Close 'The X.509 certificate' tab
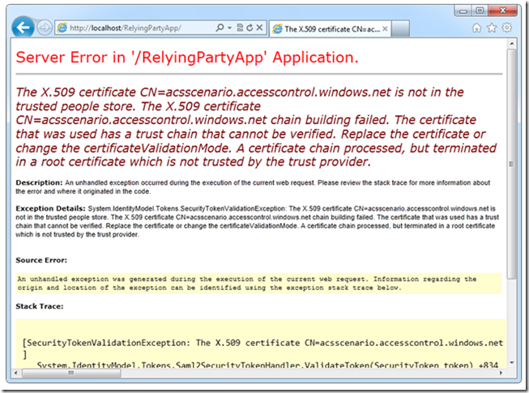The width and height of the screenshot is (529, 393). (385, 29)
